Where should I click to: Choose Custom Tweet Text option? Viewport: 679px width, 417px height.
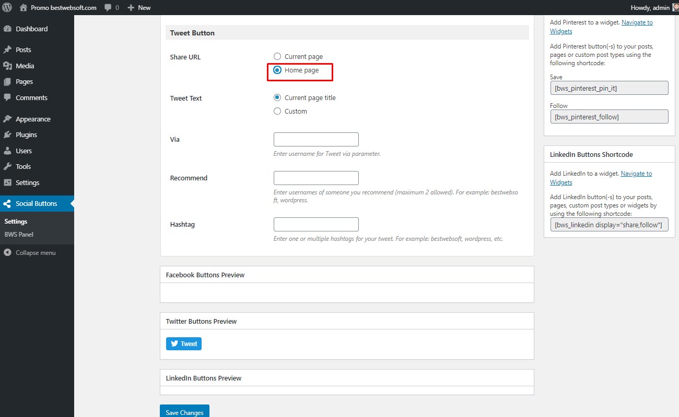point(277,111)
